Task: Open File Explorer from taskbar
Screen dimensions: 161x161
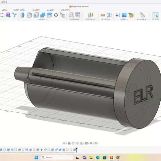Action: [91, 158]
